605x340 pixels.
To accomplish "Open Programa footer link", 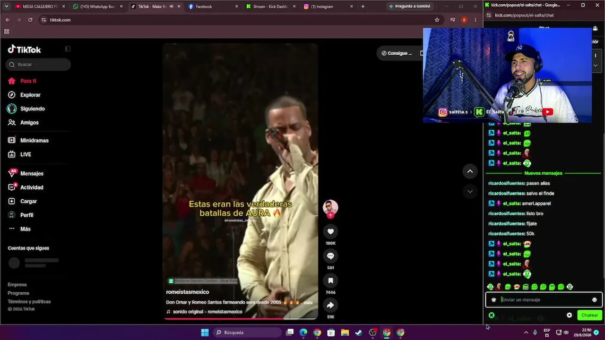I will point(18,293).
